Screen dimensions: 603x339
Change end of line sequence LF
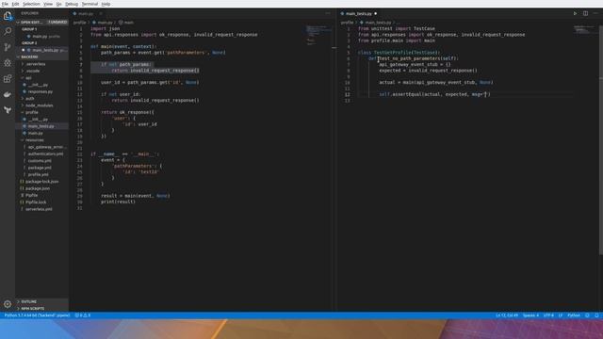coord(561,315)
